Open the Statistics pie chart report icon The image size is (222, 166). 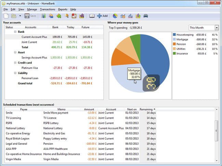tap(115, 16)
